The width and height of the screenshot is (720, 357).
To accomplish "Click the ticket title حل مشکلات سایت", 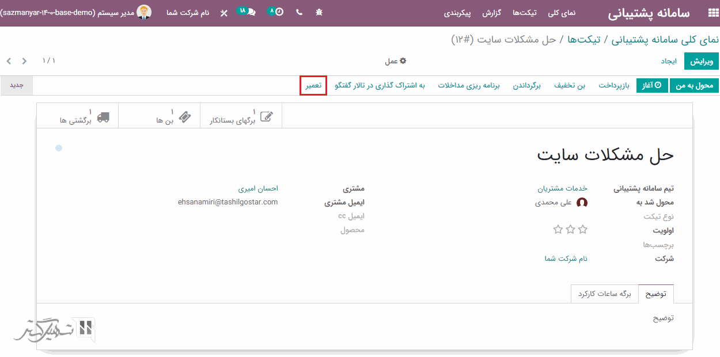I will tap(605, 155).
